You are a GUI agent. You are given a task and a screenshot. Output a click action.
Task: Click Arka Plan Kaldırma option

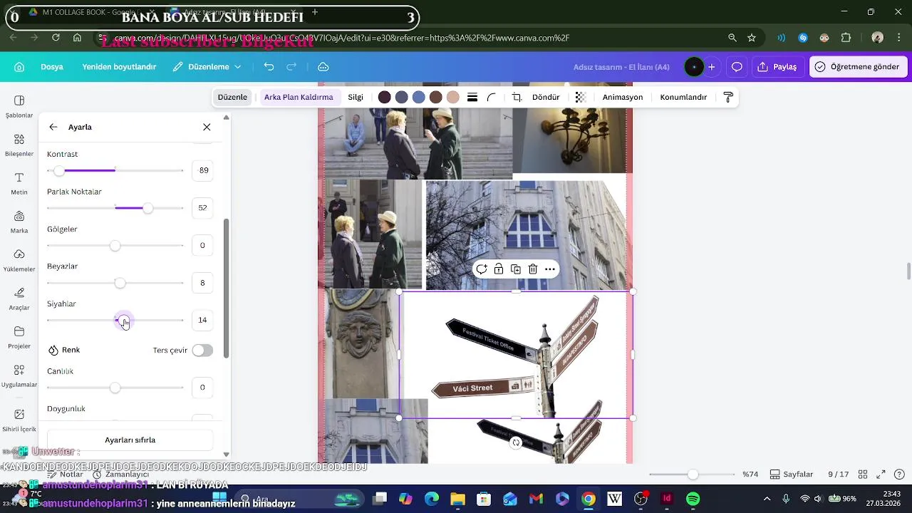tap(299, 98)
